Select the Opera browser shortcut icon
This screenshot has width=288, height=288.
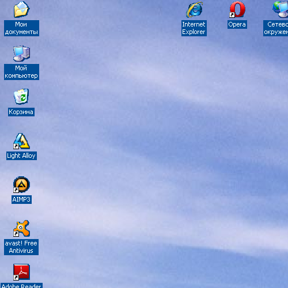pos(237,9)
